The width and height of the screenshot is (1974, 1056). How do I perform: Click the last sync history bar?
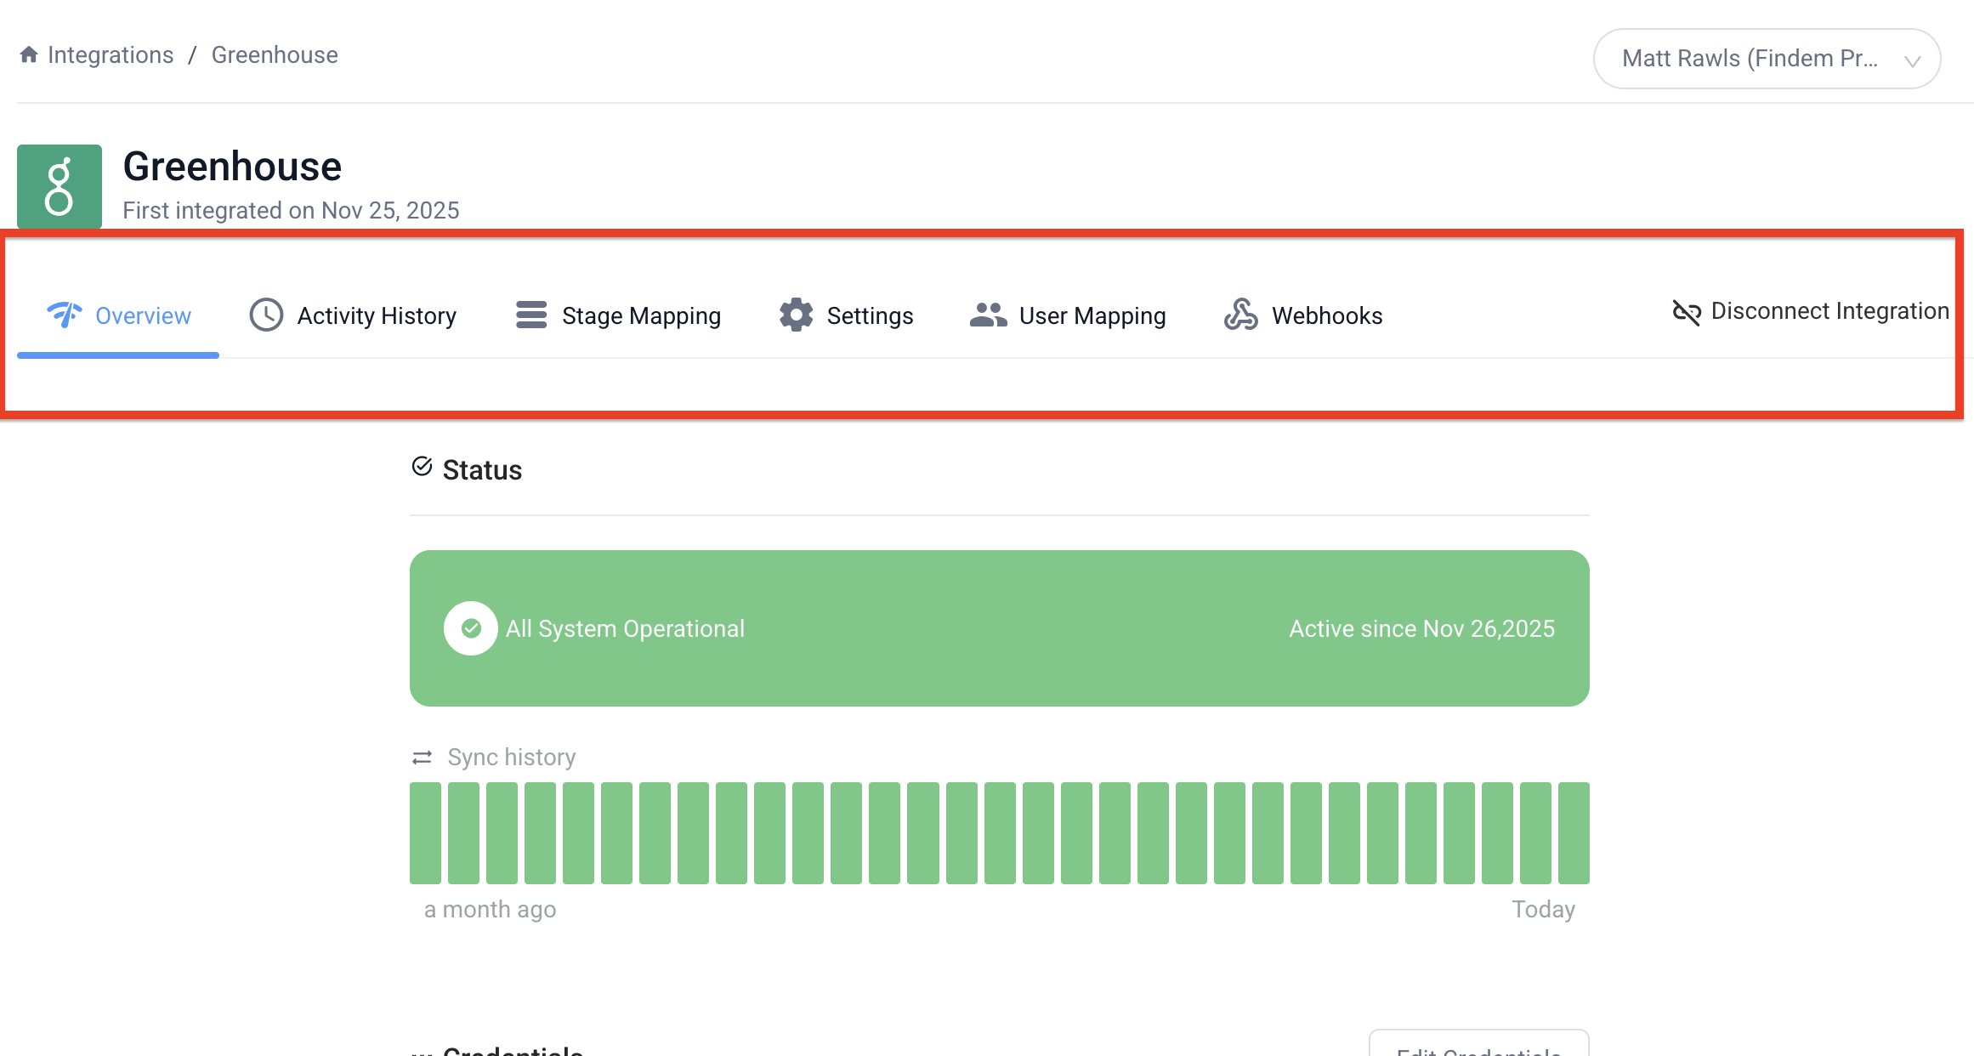click(x=1574, y=833)
